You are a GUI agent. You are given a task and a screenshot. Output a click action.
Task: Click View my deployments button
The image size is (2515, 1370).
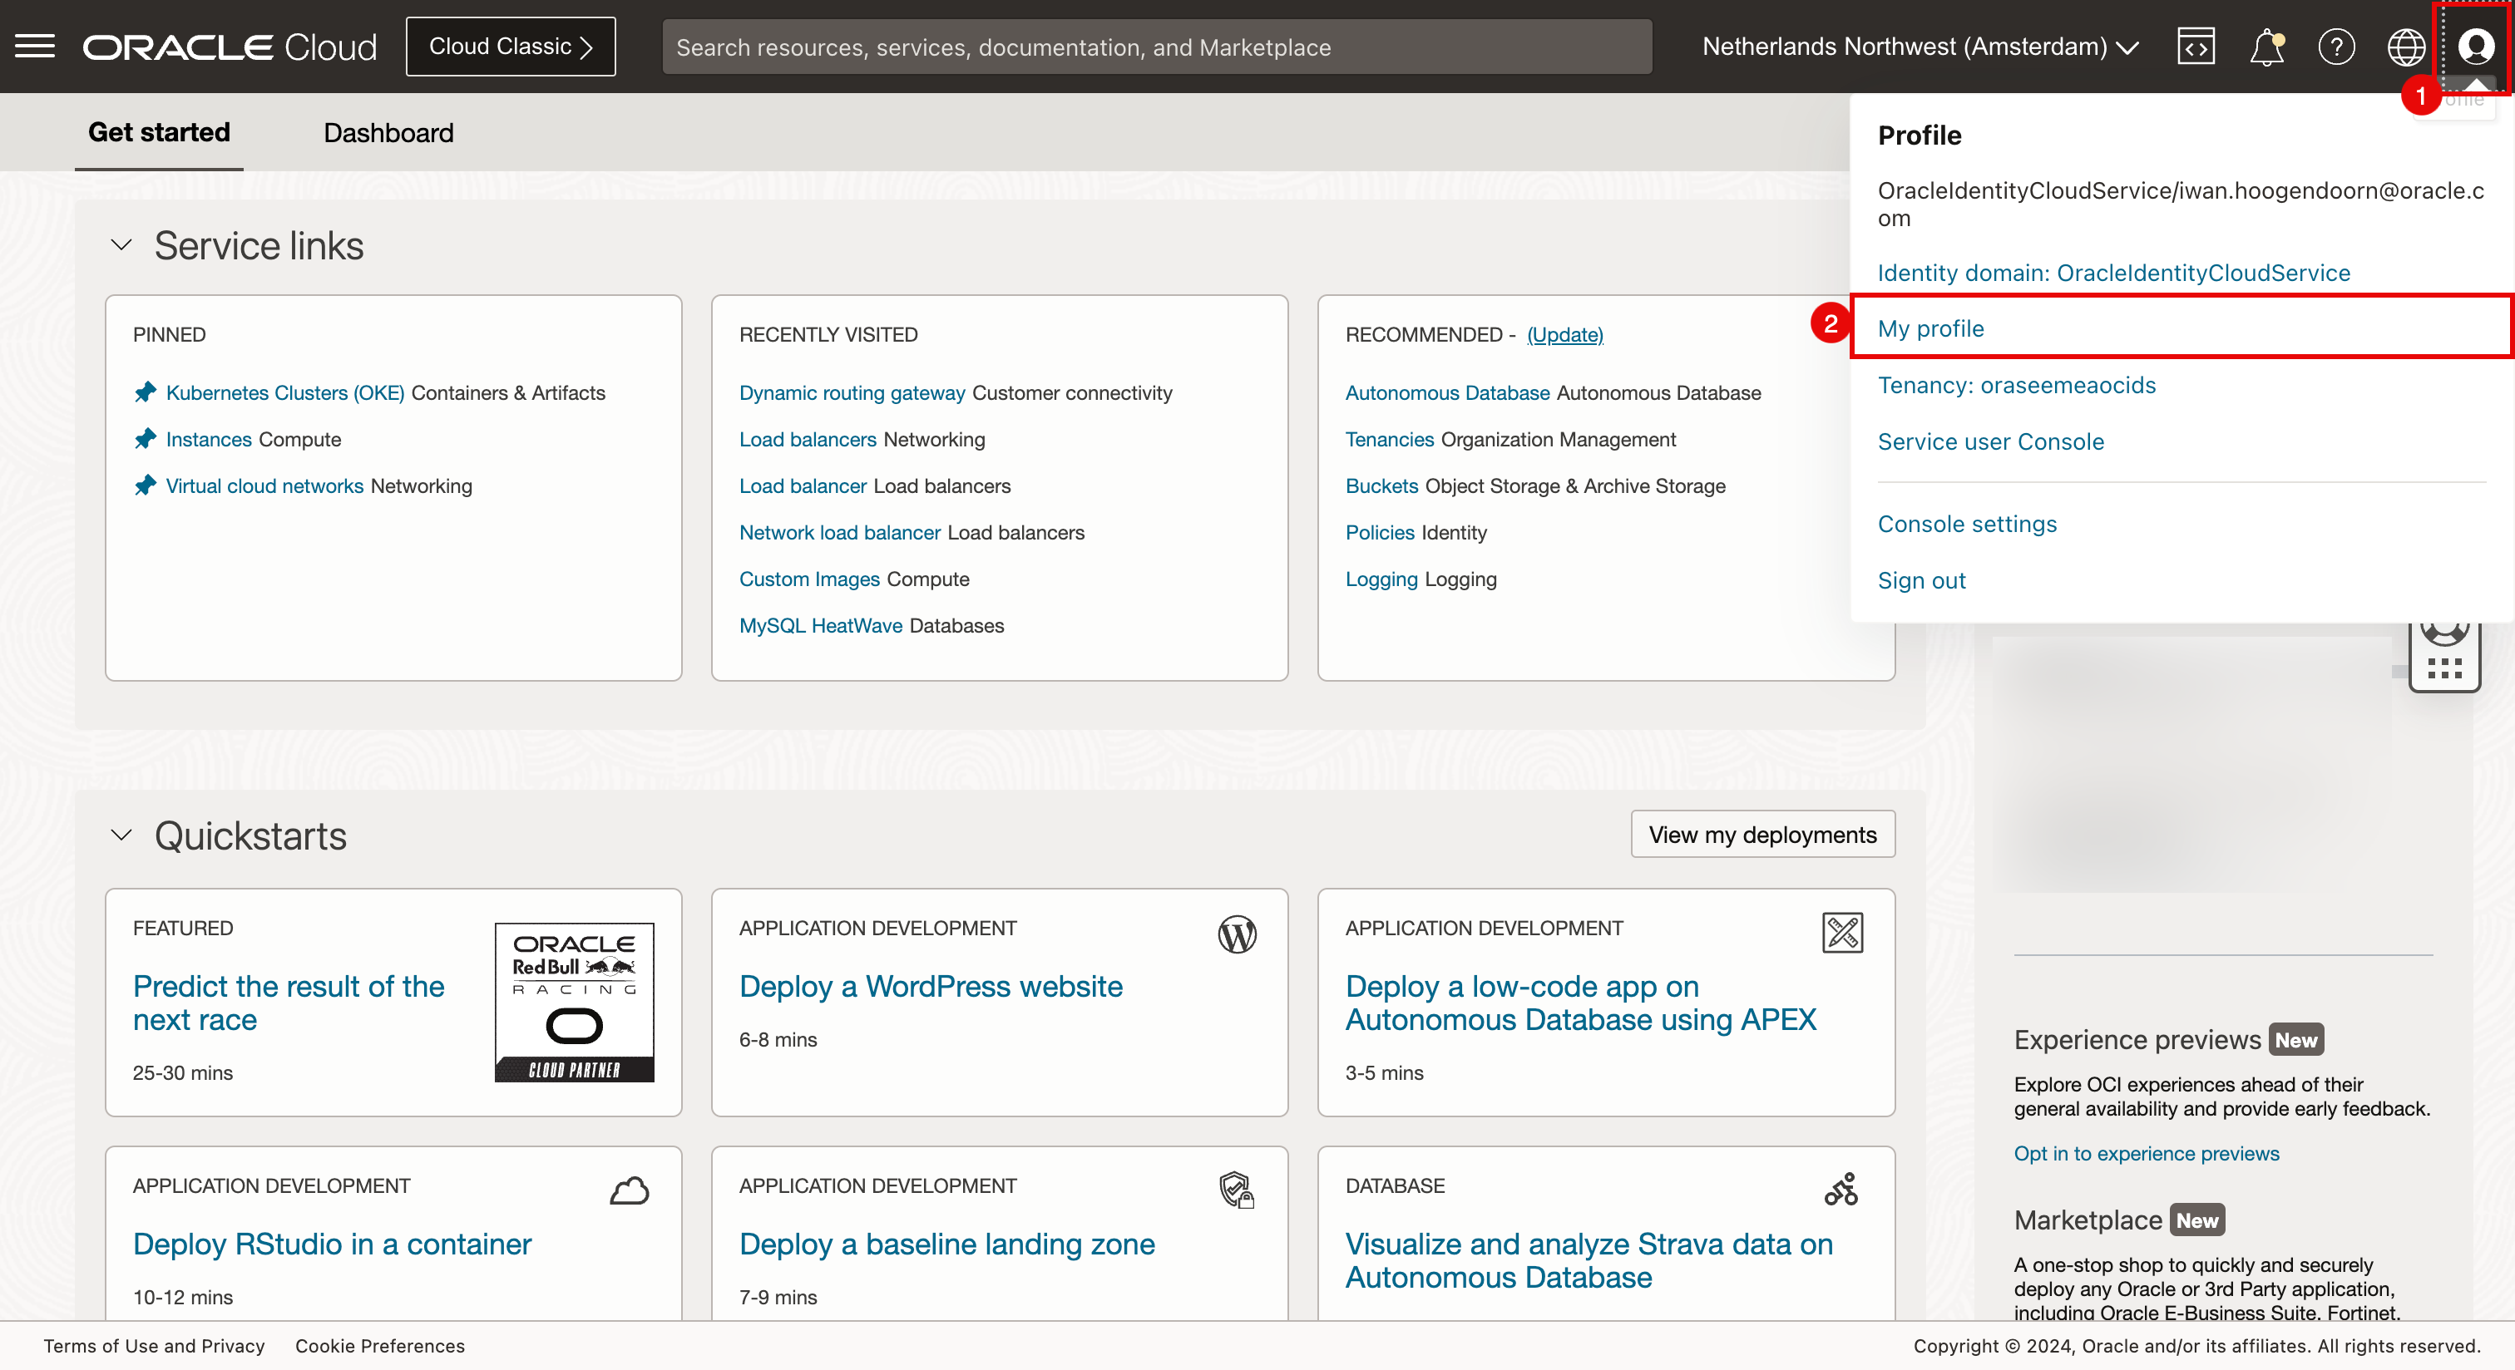pyautogui.click(x=1762, y=835)
